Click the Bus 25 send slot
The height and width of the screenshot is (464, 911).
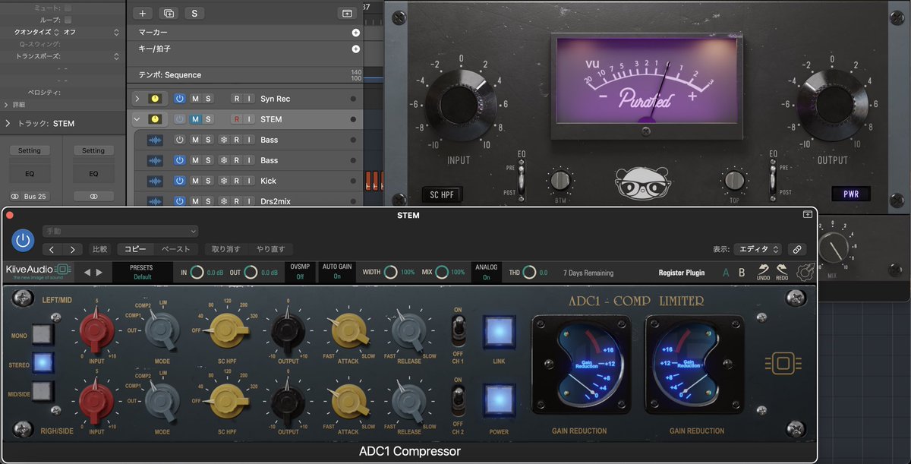30,196
